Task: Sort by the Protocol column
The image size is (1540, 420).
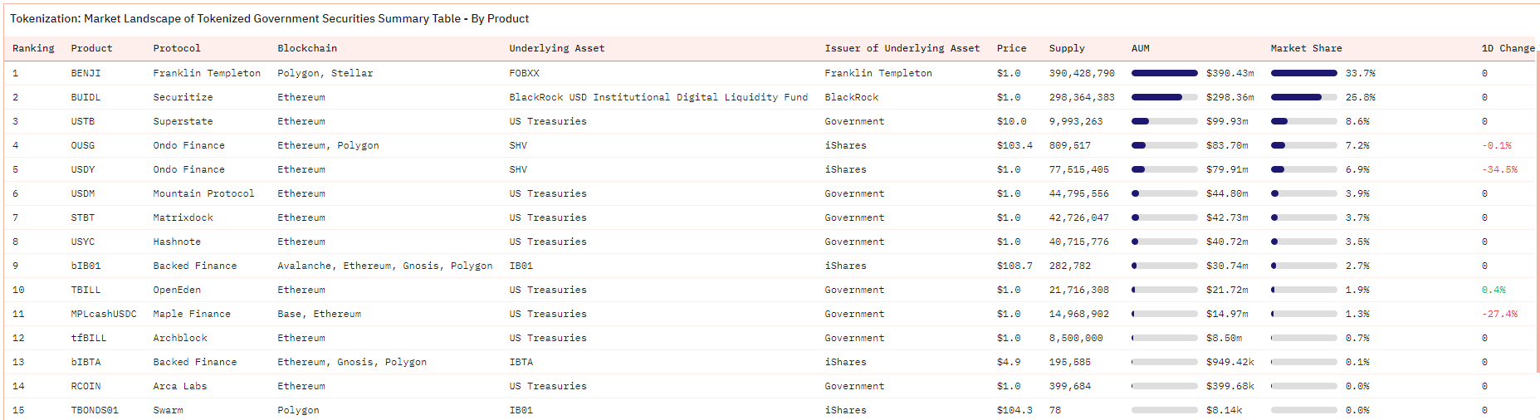Action: pyautogui.click(x=177, y=48)
